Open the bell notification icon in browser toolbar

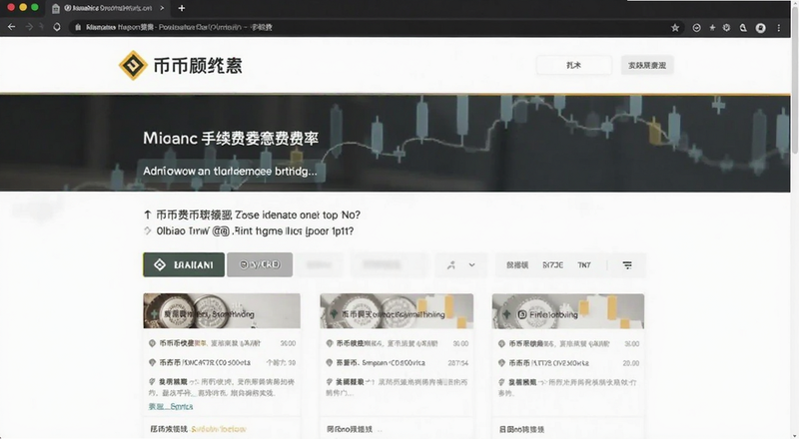pyautogui.click(x=743, y=28)
